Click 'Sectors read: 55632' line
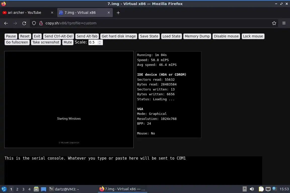 (156, 80)
